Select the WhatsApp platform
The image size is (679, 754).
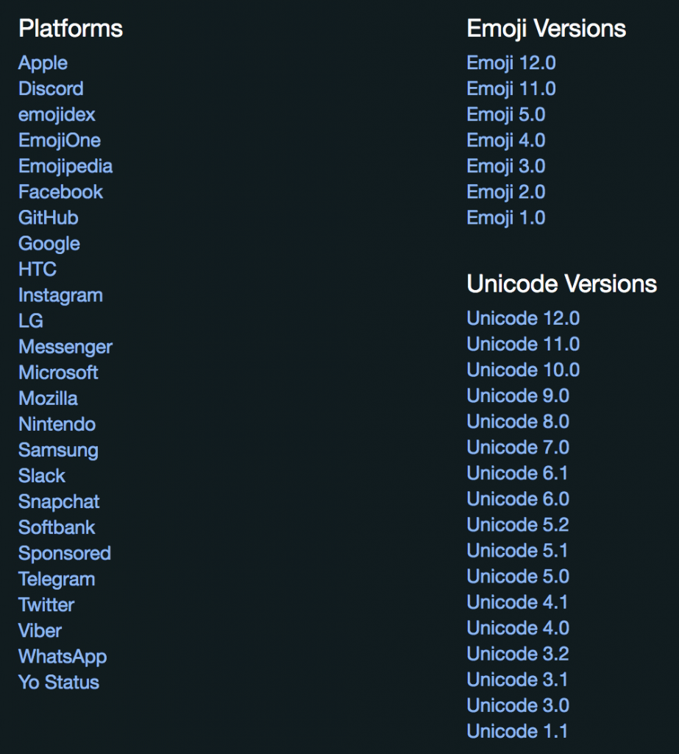point(63,655)
